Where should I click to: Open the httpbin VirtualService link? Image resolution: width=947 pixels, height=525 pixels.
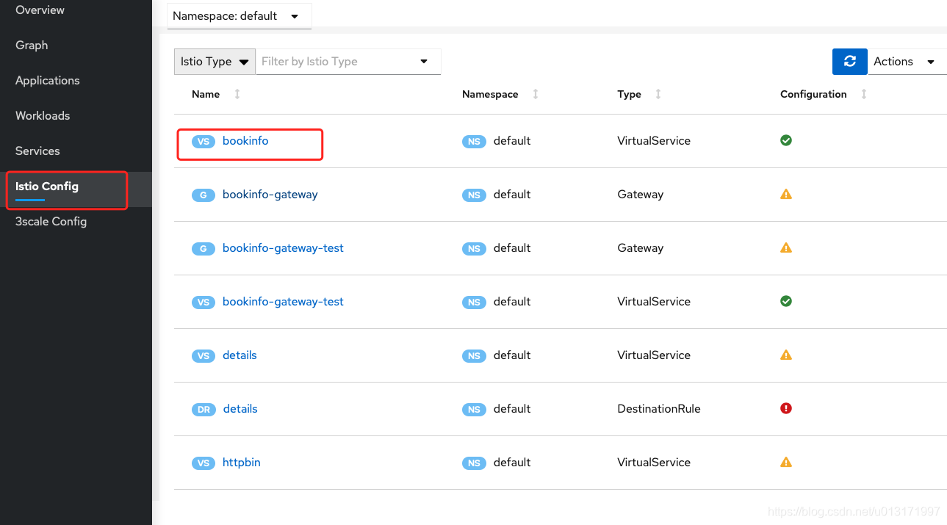tap(242, 463)
